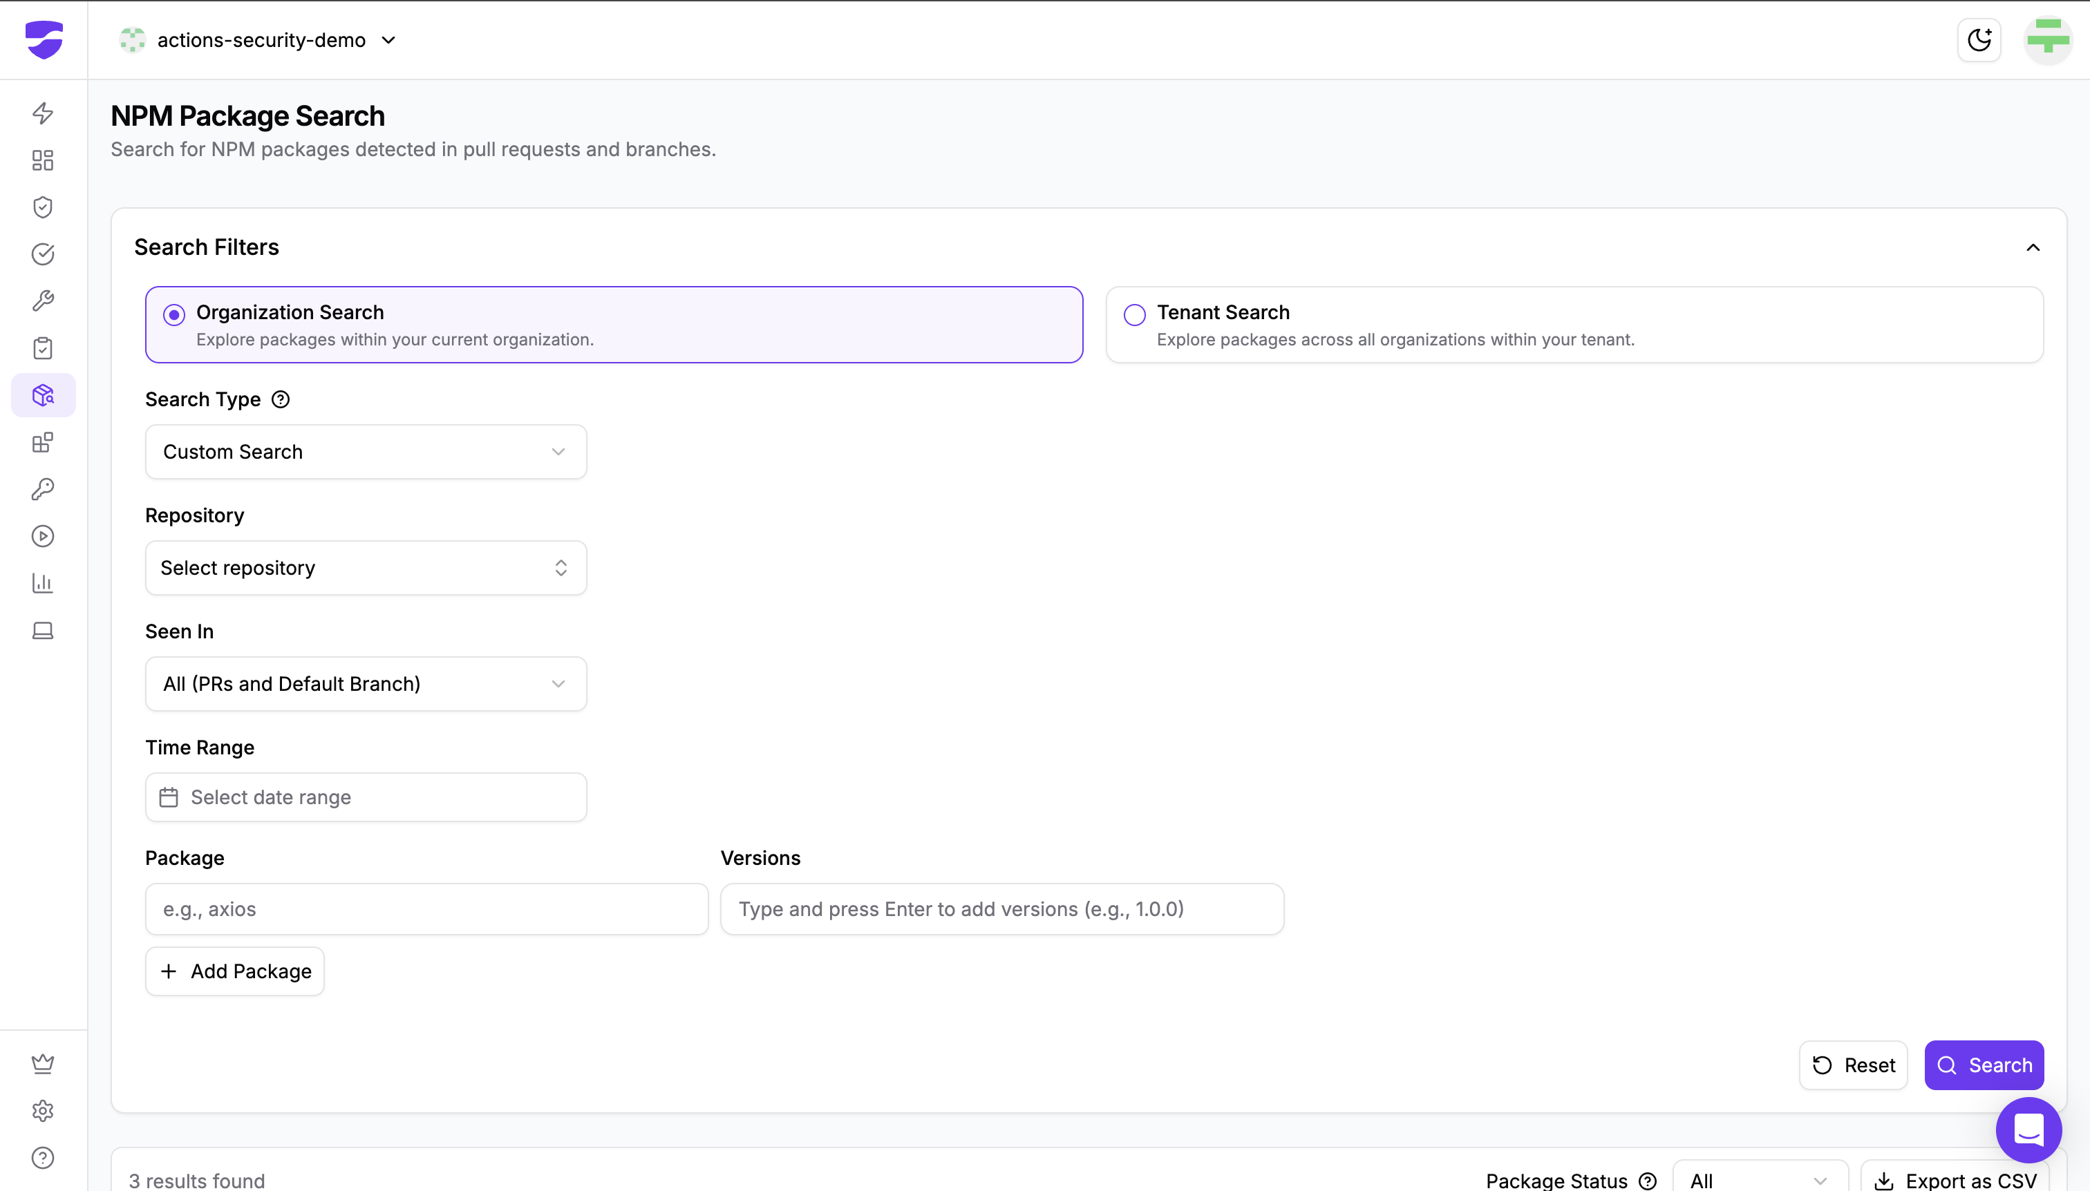
Task: Click the Package name input field
Action: pos(426,908)
